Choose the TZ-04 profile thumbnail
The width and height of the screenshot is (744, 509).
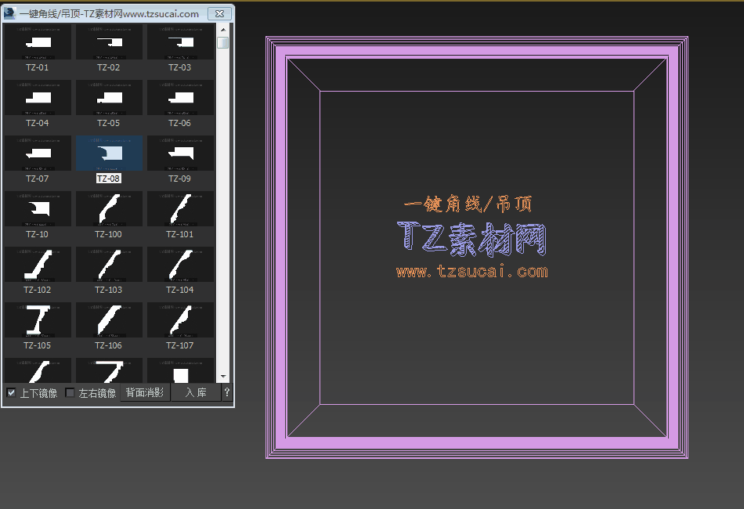pyautogui.click(x=38, y=98)
